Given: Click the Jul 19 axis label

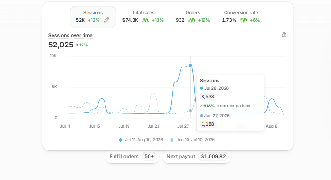Looking at the screenshot, I should [124, 126].
